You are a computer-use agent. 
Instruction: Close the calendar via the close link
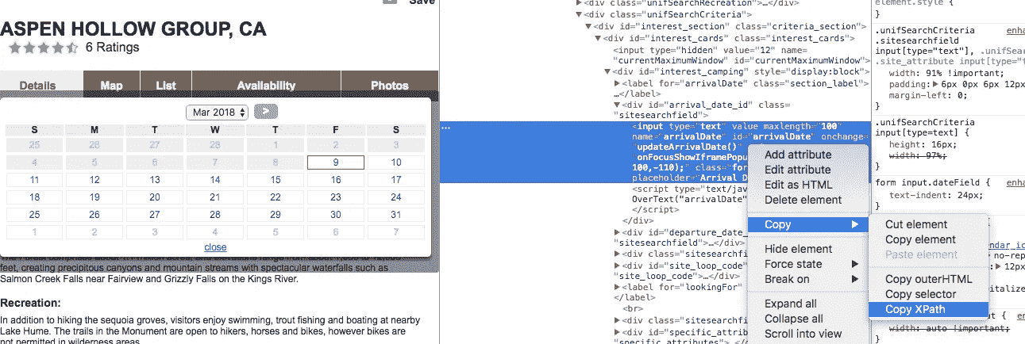coord(215,247)
